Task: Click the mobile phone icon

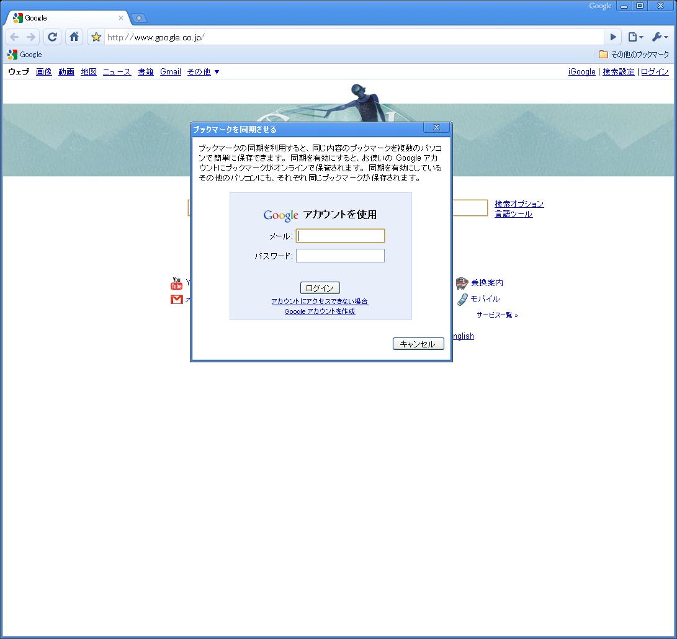Action: (462, 299)
